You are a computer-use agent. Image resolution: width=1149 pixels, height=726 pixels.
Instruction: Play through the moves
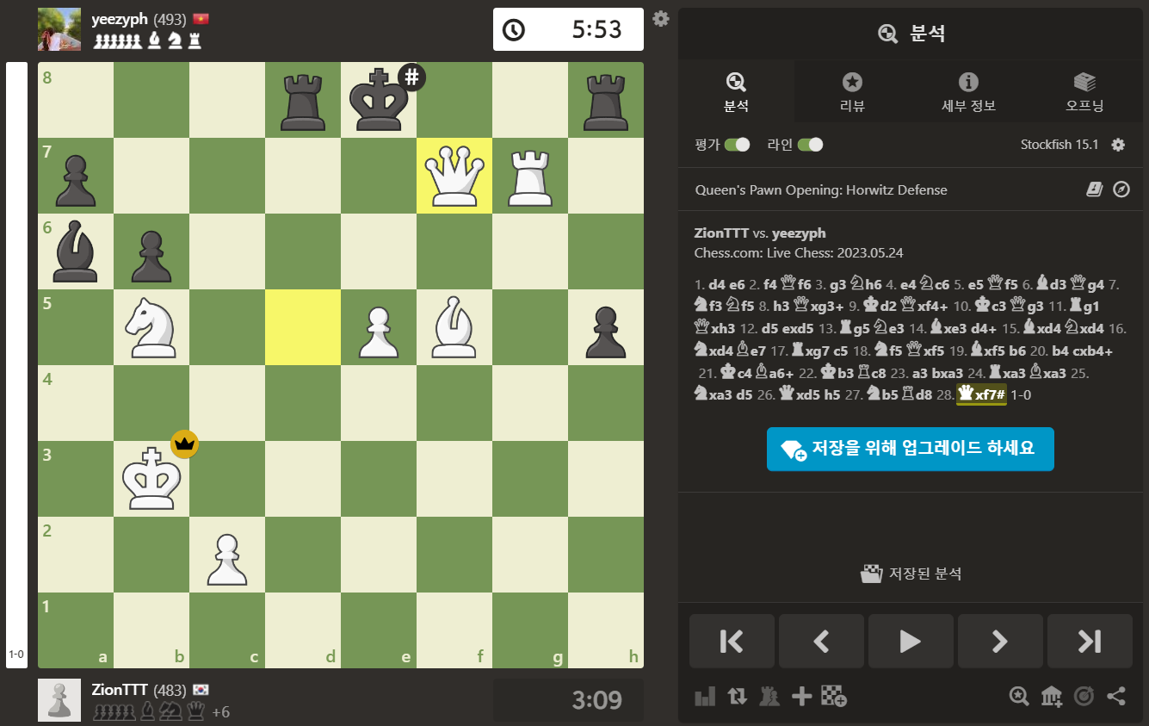click(911, 641)
